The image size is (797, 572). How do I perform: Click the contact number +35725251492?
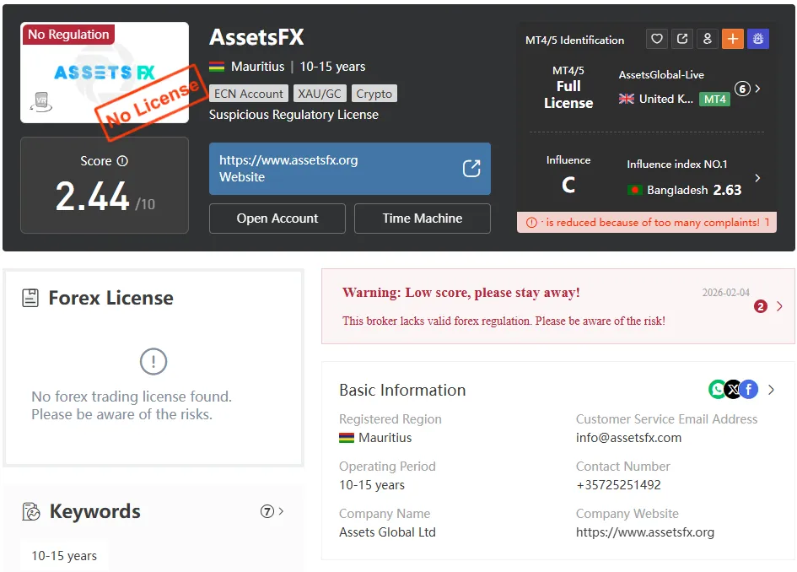click(x=618, y=485)
